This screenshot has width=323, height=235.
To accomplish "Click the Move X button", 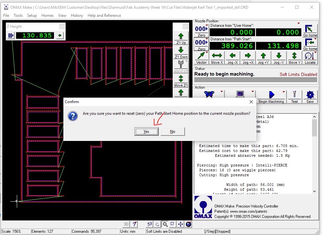I will [x=217, y=58].
